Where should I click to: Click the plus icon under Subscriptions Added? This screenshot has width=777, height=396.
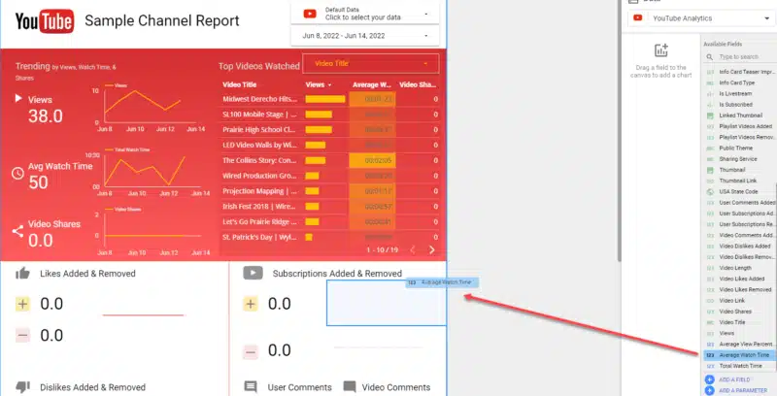[x=251, y=304]
